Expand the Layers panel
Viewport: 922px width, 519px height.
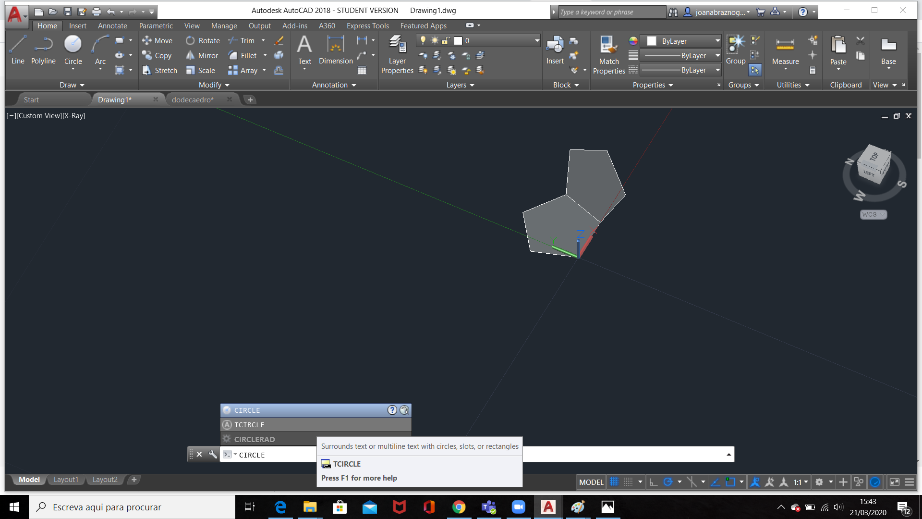coord(461,85)
